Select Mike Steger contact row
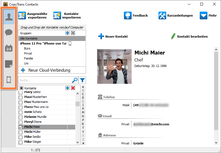The image size is (221, 153). coord(47,142)
